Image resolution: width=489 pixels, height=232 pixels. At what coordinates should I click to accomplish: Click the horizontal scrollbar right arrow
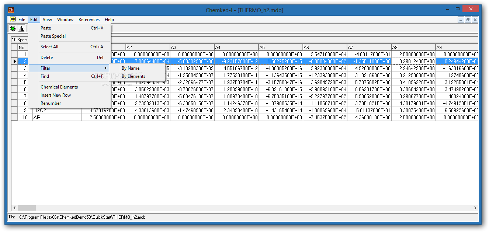click(475, 208)
